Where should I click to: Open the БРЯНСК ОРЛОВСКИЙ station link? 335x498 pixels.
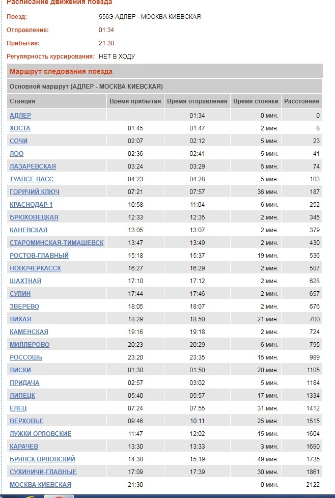[x=42, y=459]
